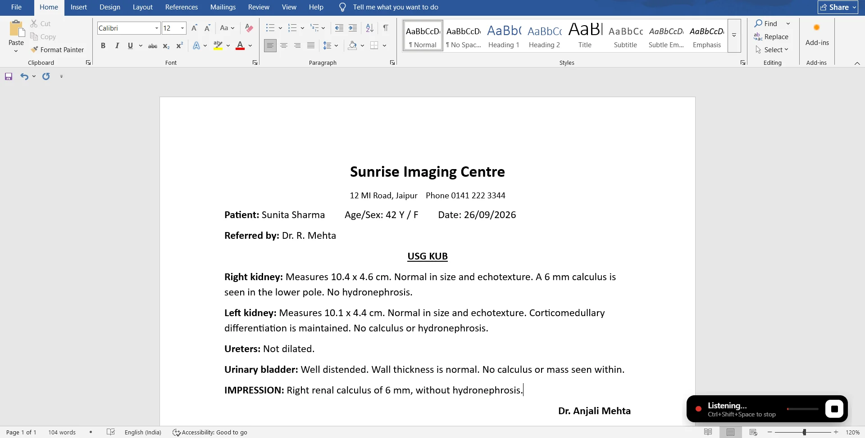The width and height of the screenshot is (865, 438).
Task: Toggle Subscript formatting
Action: [166, 45]
